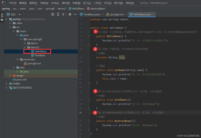Open the 导航(N) menu

[44, 3]
